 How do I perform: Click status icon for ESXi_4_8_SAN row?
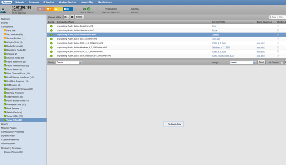coord(51,43)
